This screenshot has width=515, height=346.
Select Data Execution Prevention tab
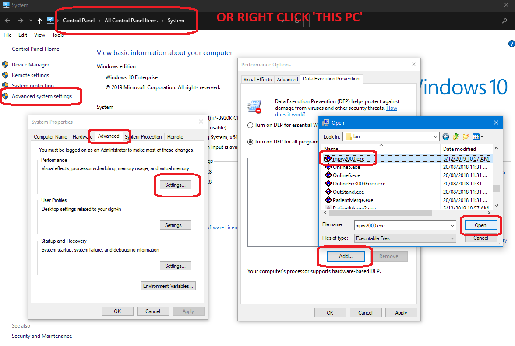coord(331,79)
